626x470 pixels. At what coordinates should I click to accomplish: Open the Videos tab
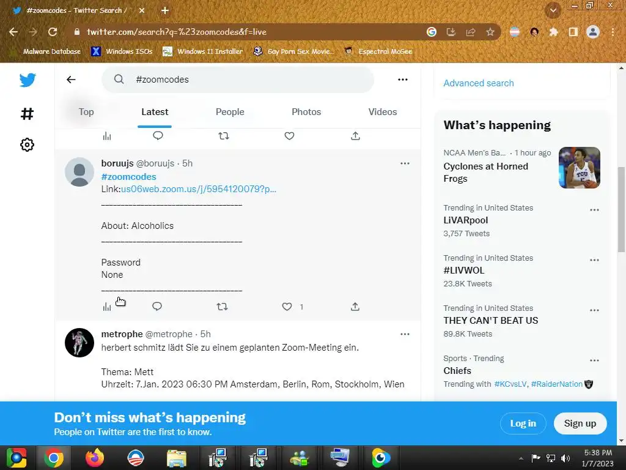tap(383, 112)
